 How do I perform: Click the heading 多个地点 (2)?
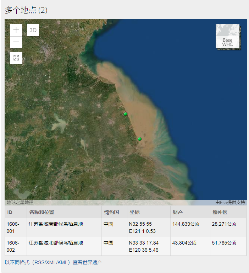(x=26, y=10)
